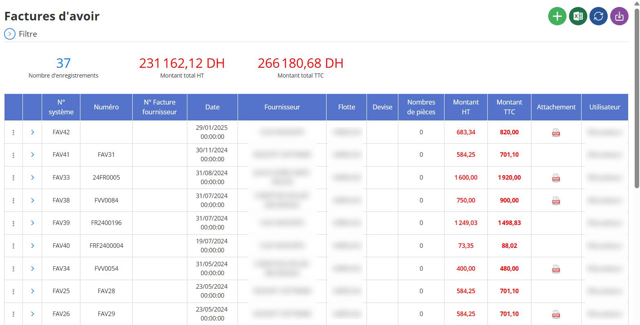Expand row details for FAV38
The image size is (640, 325).
pos(32,200)
